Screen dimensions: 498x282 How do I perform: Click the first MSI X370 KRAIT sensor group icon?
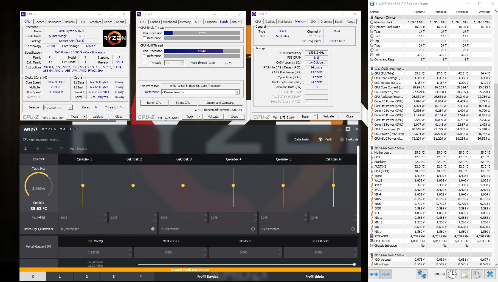(x=372, y=148)
